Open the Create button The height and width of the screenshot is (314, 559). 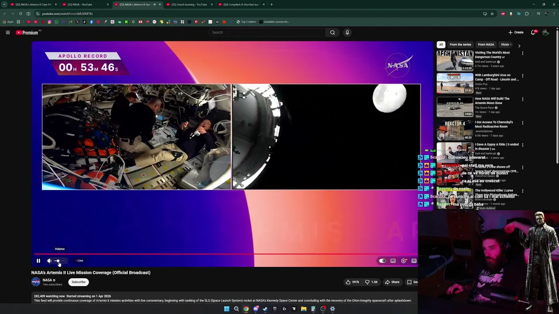coord(516,32)
